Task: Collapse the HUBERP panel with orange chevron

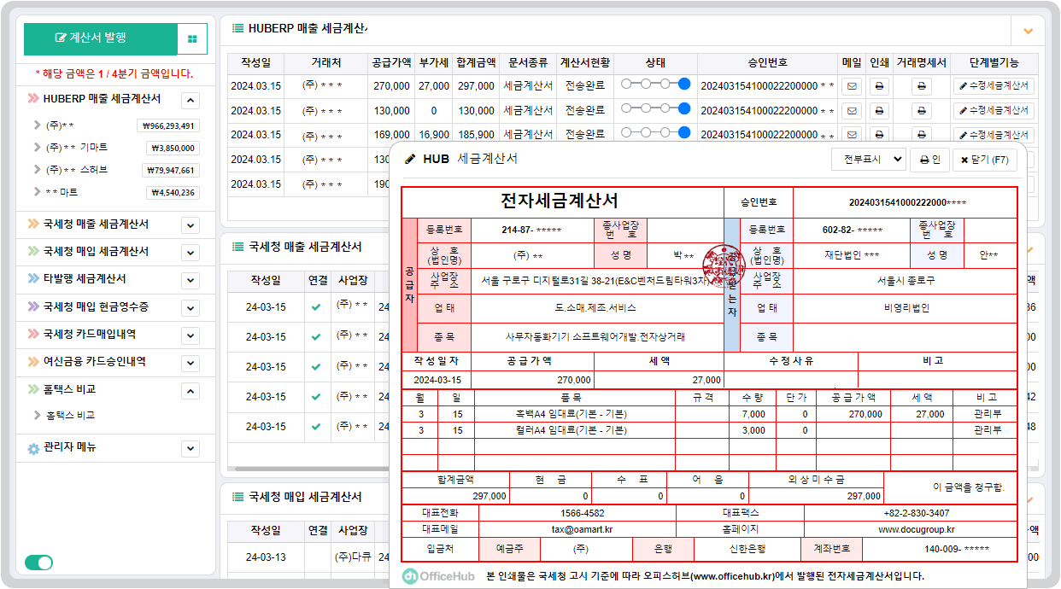Action: [x=1028, y=31]
